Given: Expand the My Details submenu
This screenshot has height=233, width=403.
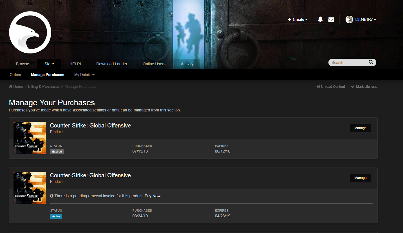Looking at the screenshot, I should pyautogui.click(x=84, y=75).
